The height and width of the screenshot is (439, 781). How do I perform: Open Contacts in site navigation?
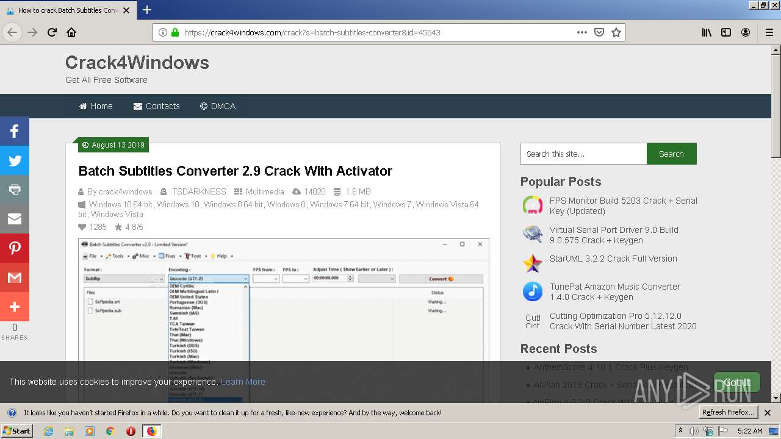coord(157,106)
